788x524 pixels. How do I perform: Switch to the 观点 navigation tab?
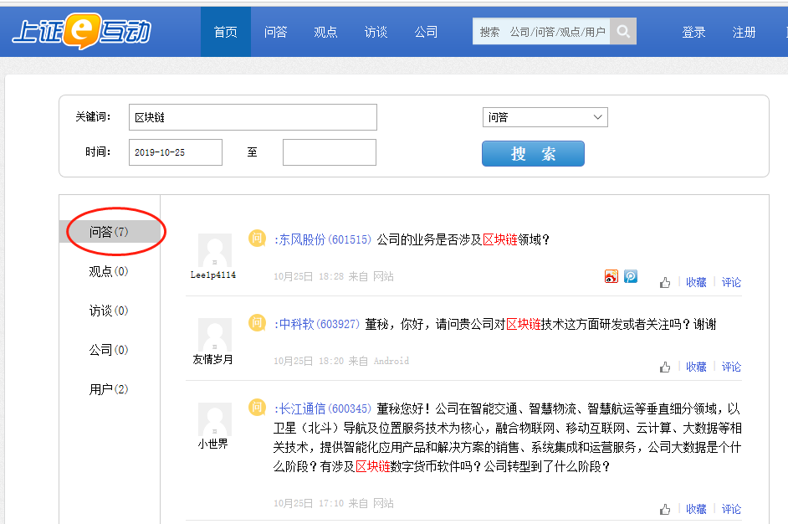(x=325, y=30)
